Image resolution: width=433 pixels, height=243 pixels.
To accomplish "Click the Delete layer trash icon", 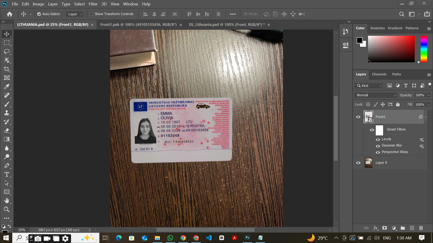I will tap(421, 228).
